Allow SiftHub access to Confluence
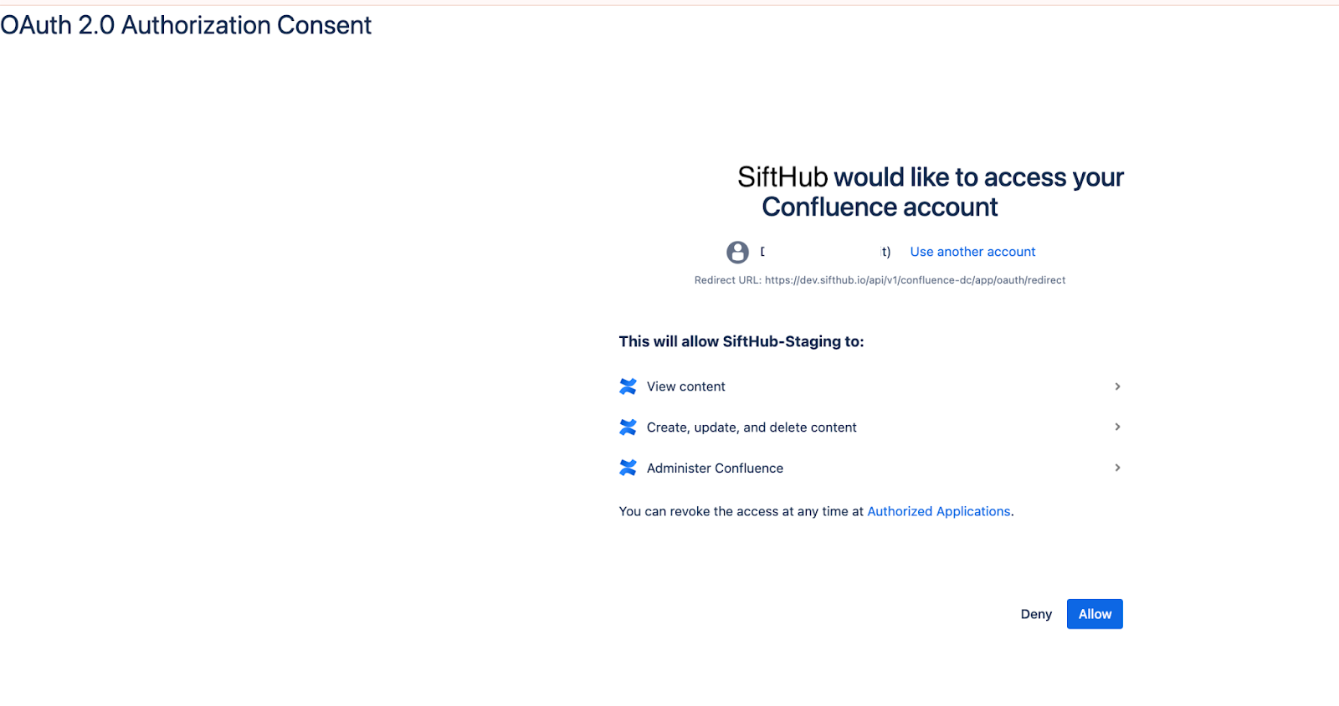This screenshot has width=1339, height=706. [1095, 614]
